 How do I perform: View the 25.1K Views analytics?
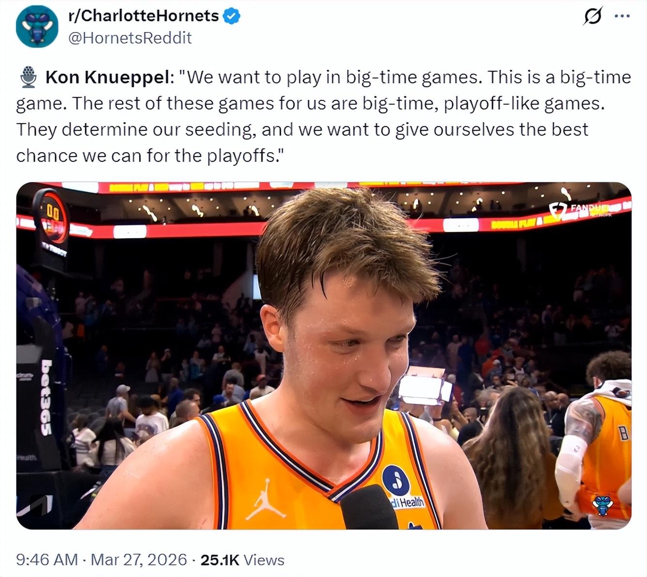point(242,560)
